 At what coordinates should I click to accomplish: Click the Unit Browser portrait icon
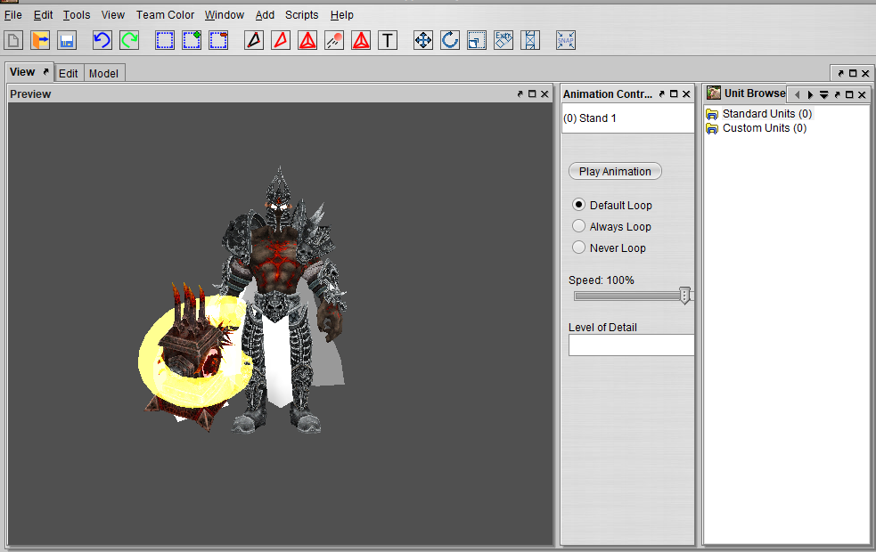point(714,93)
